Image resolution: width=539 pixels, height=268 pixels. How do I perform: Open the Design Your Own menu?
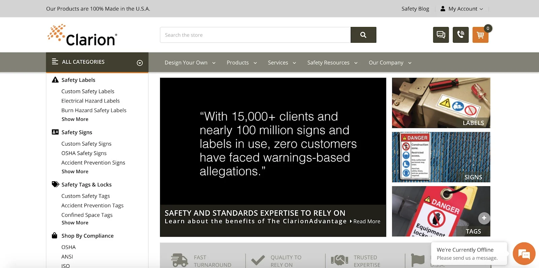(190, 63)
